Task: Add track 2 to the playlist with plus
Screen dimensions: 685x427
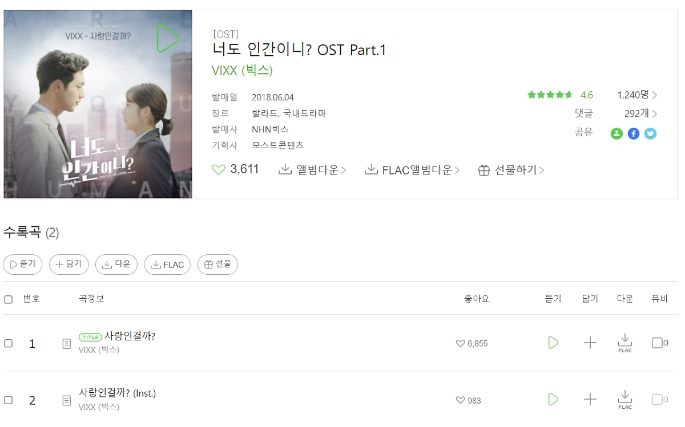Action: pyautogui.click(x=590, y=400)
